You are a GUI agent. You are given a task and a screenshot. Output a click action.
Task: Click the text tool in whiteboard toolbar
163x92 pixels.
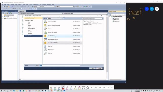[92, 87]
